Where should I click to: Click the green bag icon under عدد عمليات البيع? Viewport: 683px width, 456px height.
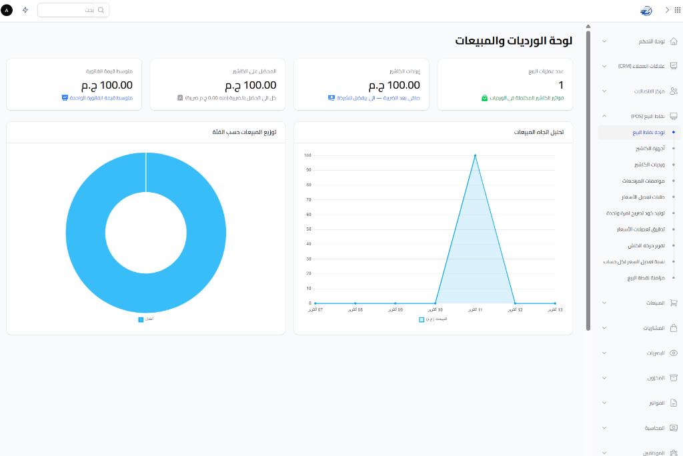coord(484,98)
